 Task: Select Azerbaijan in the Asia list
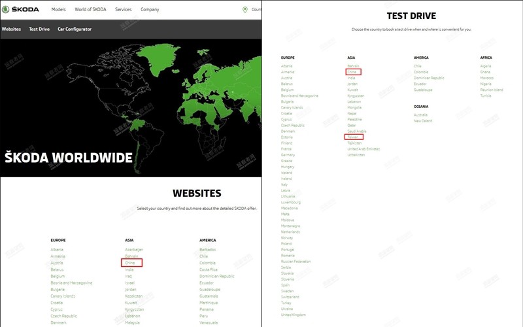pyautogui.click(x=134, y=249)
